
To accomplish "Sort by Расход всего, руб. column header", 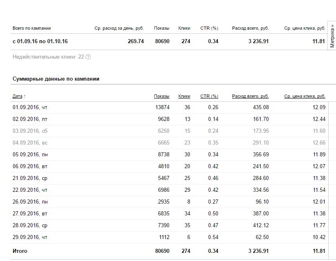I will (x=250, y=96).
